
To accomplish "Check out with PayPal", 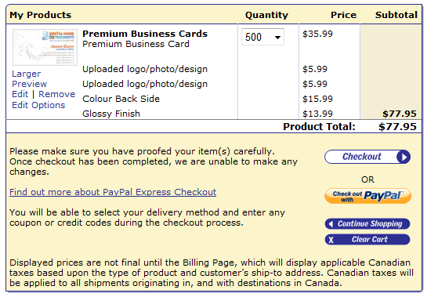I will tap(368, 196).
